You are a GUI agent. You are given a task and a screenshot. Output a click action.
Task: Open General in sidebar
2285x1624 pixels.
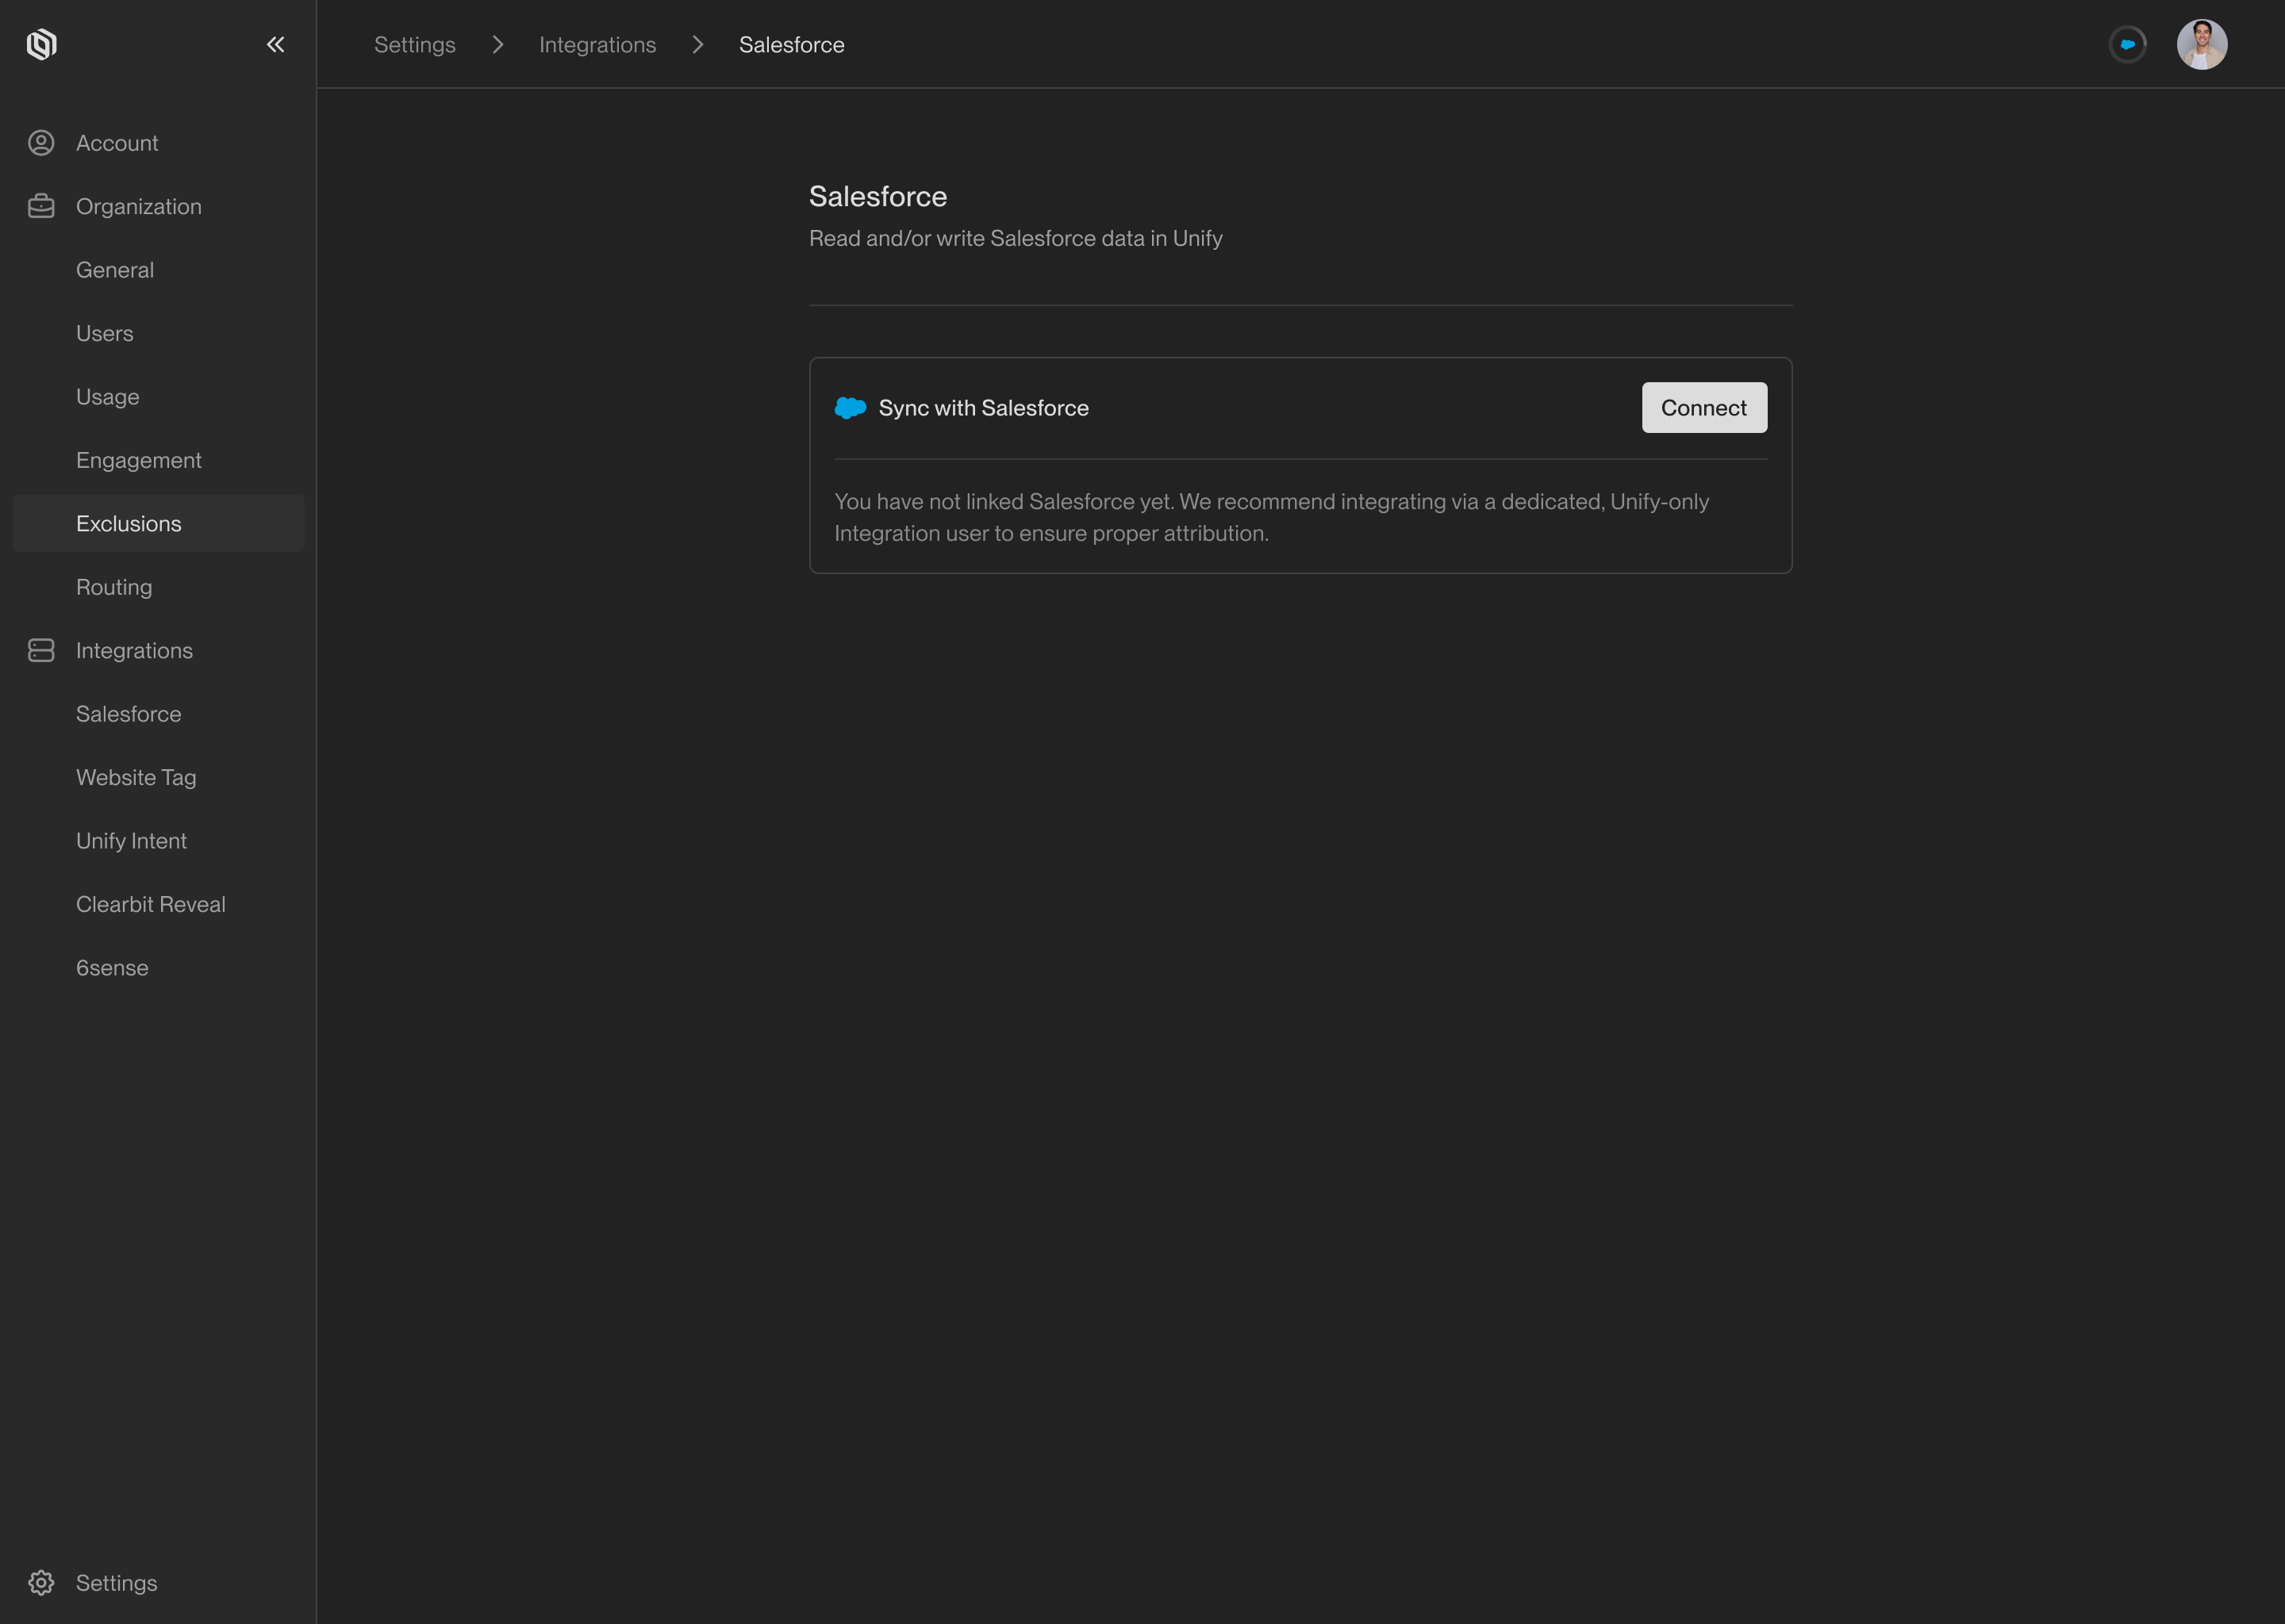[x=115, y=270]
